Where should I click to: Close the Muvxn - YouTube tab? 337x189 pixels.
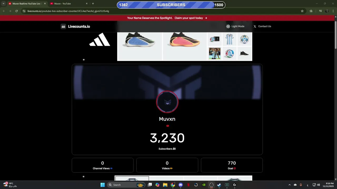pyautogui.click(x=87, y=4)
